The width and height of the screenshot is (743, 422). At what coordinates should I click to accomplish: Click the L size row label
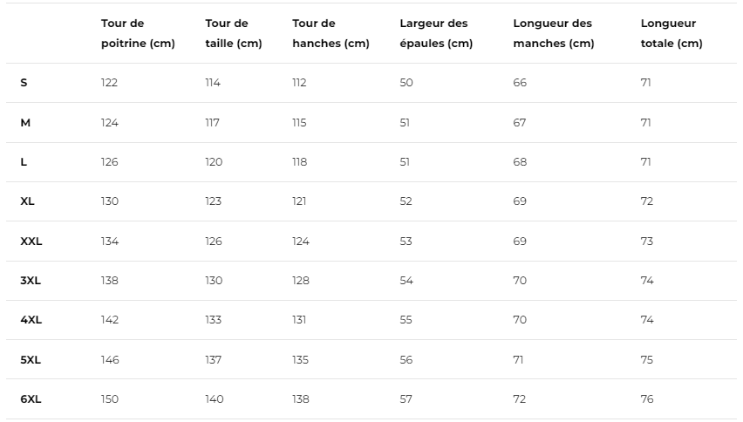coord(24,162)
